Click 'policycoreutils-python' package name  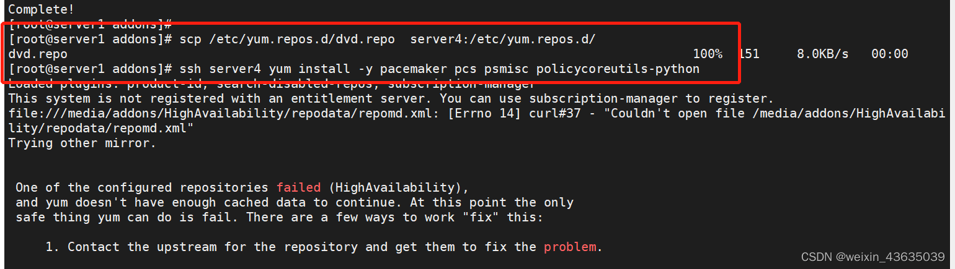click(618, 69)
